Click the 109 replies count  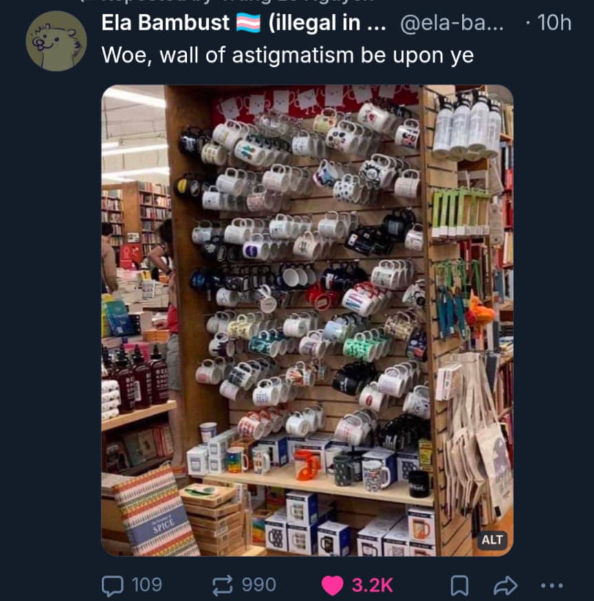[147, 585]
